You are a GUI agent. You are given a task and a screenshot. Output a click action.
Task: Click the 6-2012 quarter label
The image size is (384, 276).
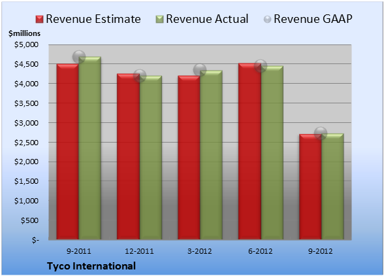coord(261,251)
